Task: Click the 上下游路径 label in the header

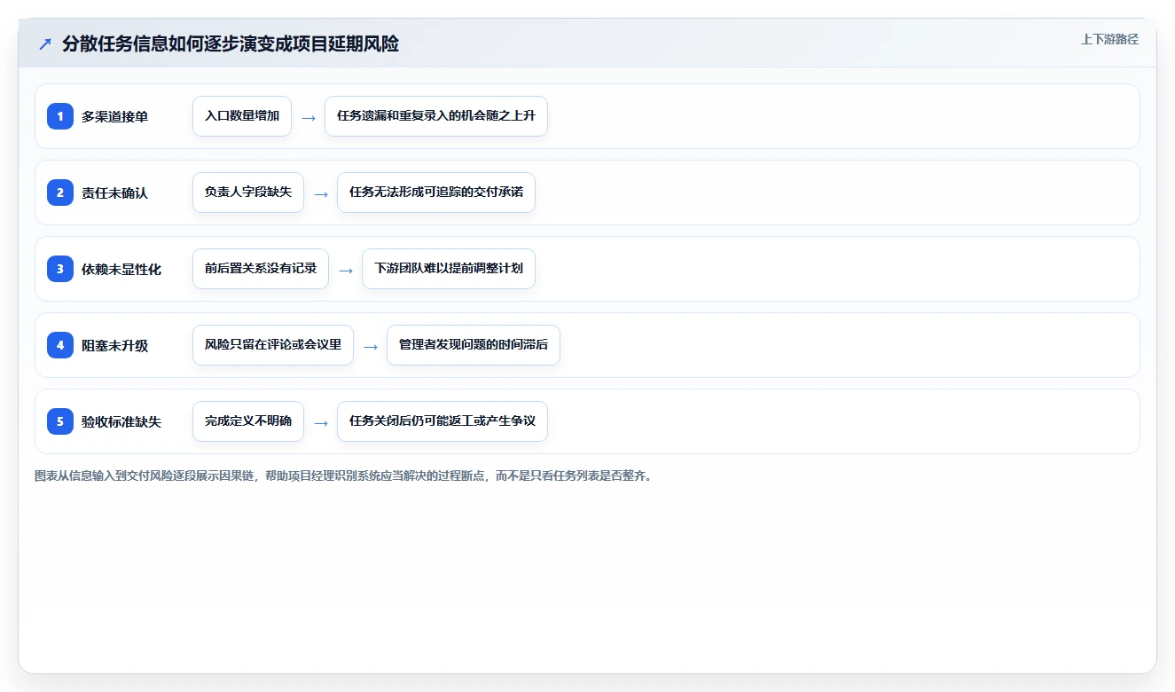Action: tap(1109, 39)
